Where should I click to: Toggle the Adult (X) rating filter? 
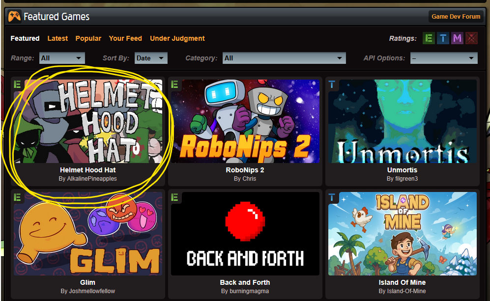coord(471,38)
